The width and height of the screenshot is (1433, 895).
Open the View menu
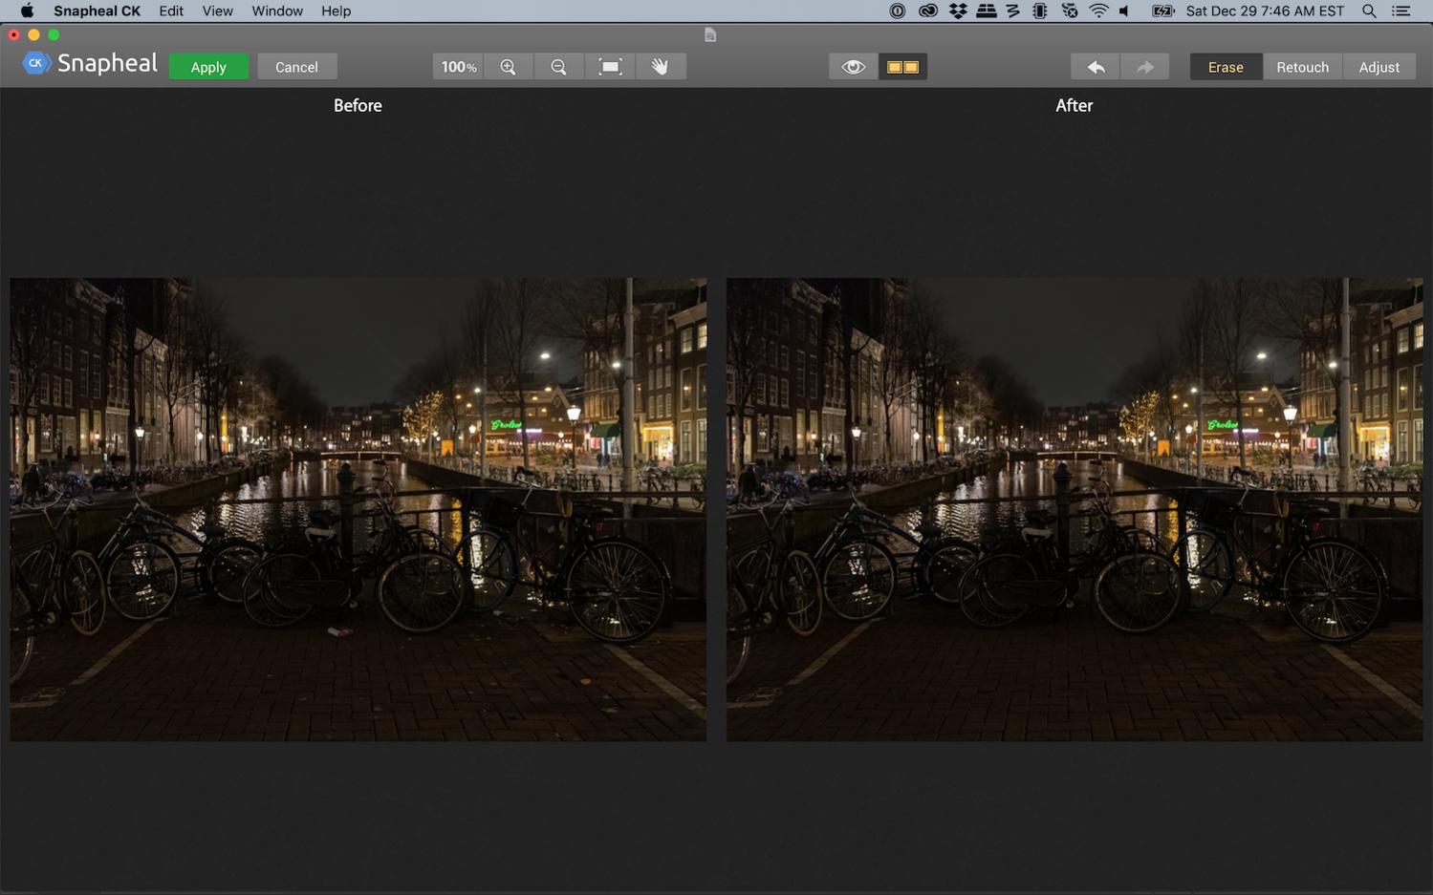[x=217, y=11]
